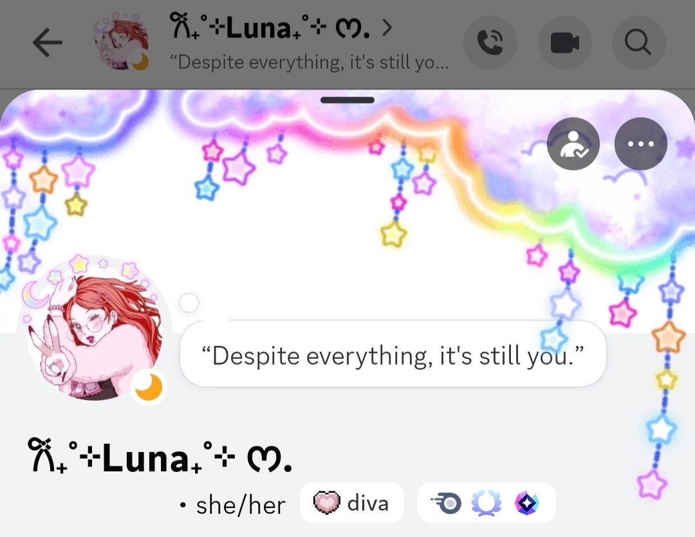Tap the she/her pronouns text
The width and height of the screenshot is (695, 537).
pyautogui.click(x=241, y=505)
